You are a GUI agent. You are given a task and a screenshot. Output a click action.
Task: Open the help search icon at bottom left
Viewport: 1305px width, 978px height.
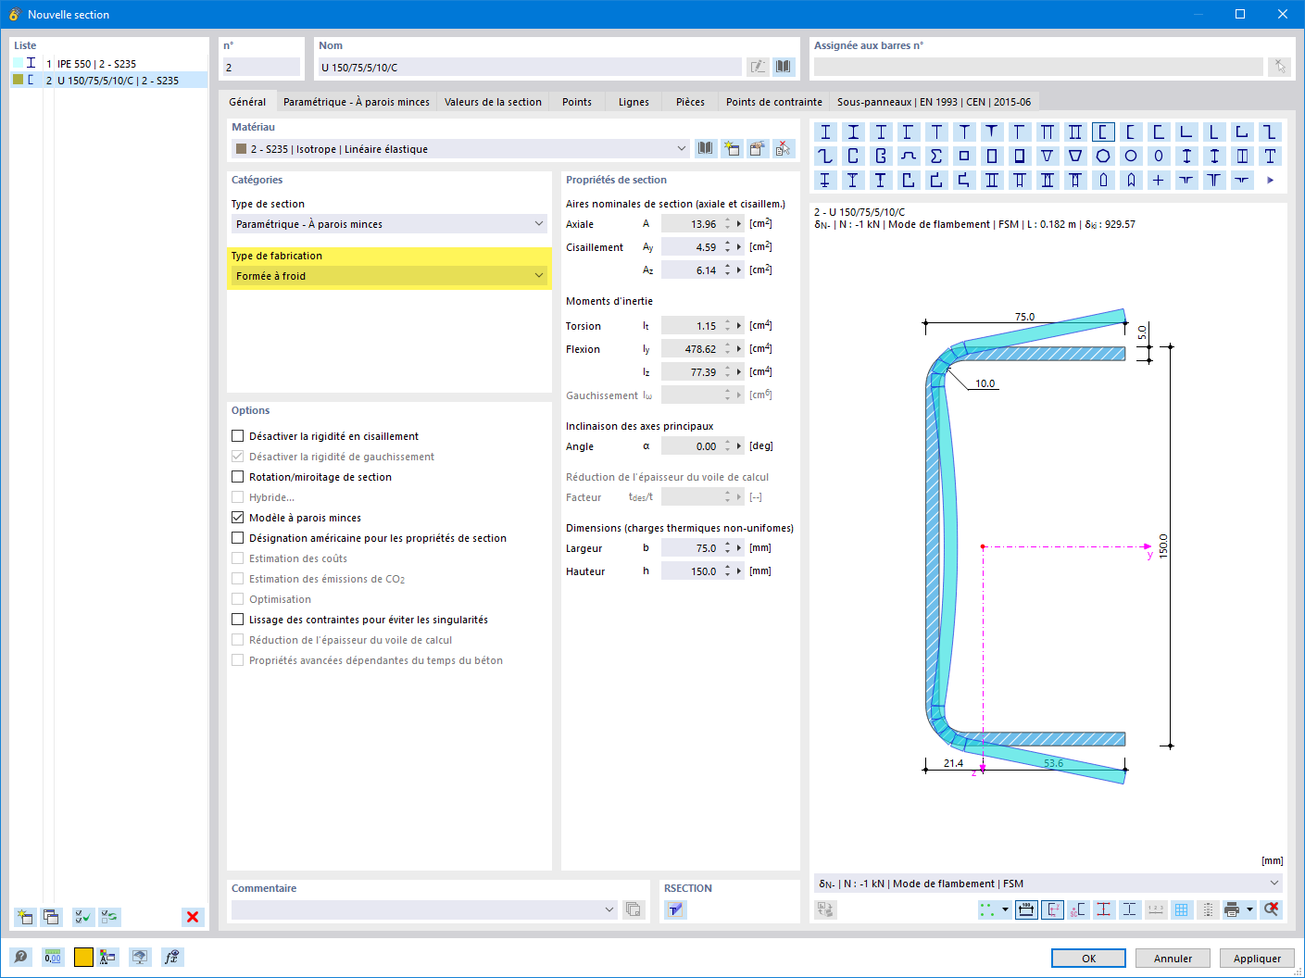(20, 957)
